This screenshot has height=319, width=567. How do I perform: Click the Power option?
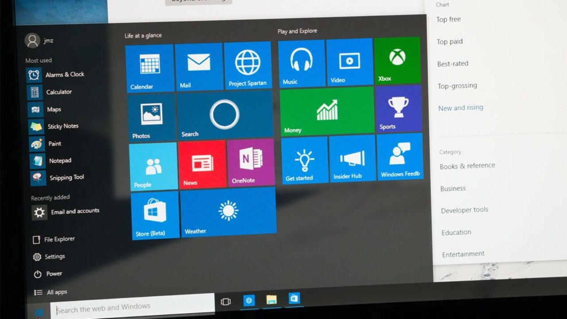[x=48, y=274]
